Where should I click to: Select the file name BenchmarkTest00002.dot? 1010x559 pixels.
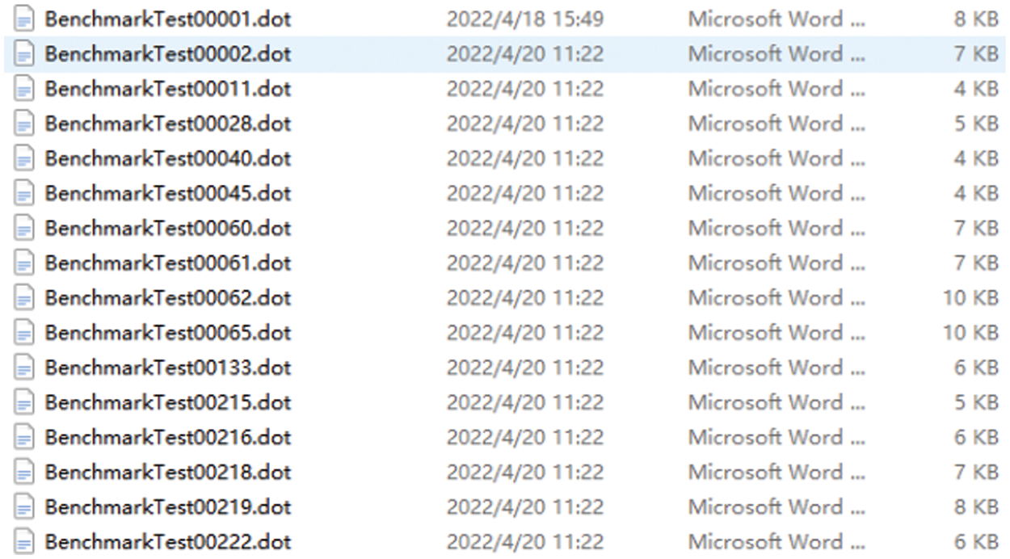167,54
